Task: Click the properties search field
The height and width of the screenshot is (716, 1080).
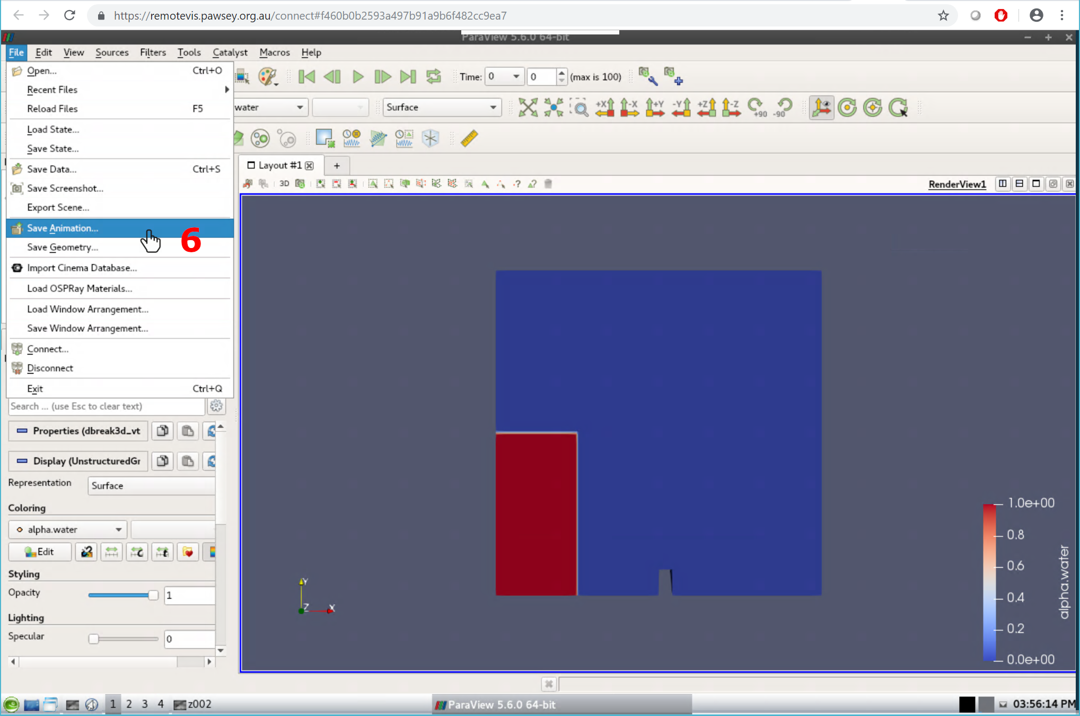Action: [x=106, y=406]
